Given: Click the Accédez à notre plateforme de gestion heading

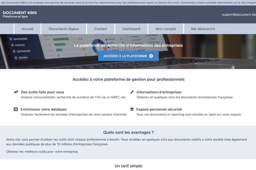Looking at the screenshot, I should (128, 79).
